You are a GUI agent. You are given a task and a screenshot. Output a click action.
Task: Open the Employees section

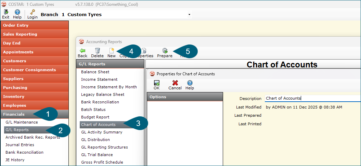coord(35,105)
